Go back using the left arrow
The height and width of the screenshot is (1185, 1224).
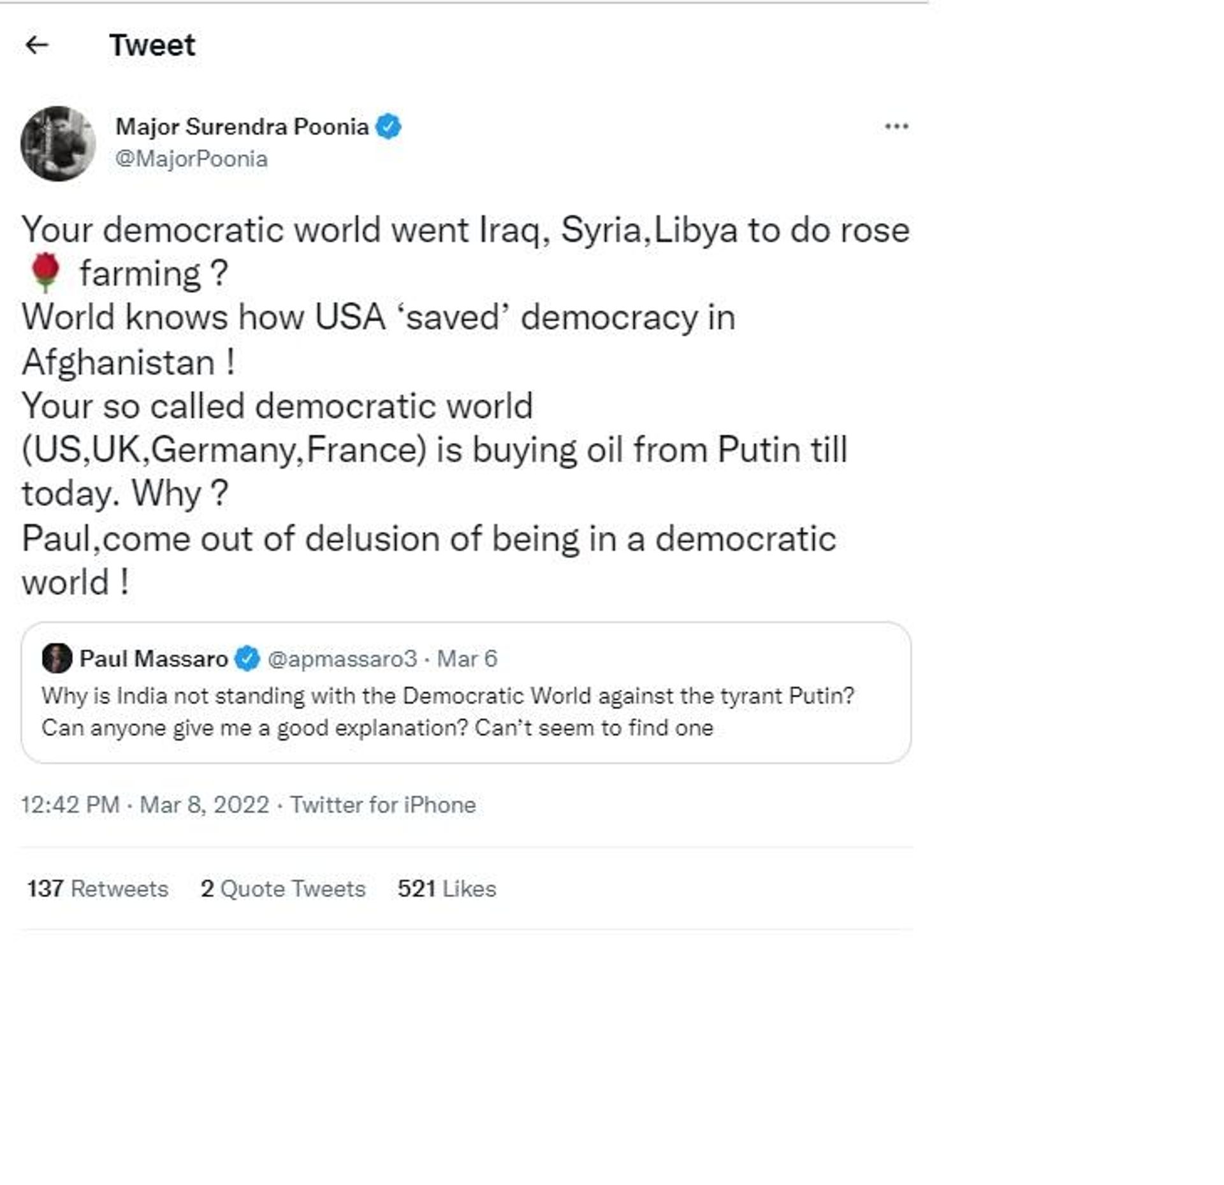pyautogui.click(x=37, y=45)
